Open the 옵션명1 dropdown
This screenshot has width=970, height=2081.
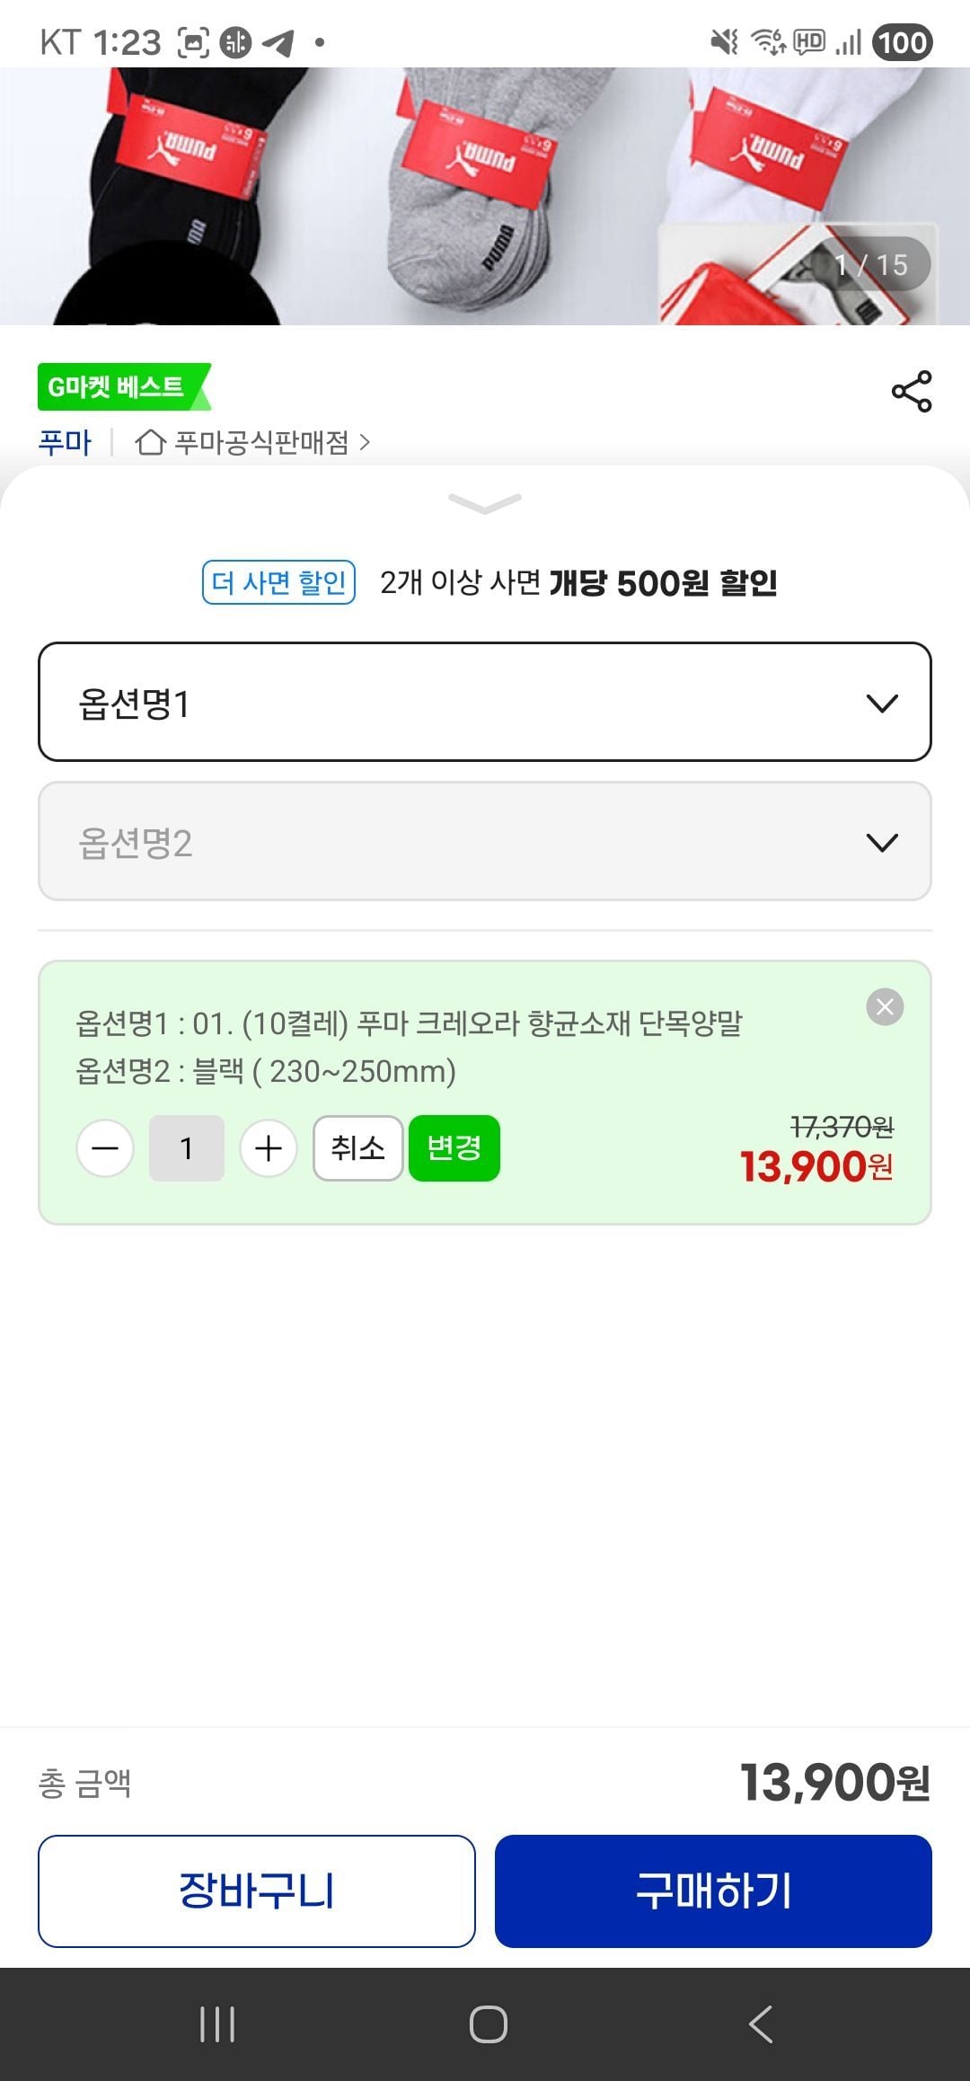(485, 702)
